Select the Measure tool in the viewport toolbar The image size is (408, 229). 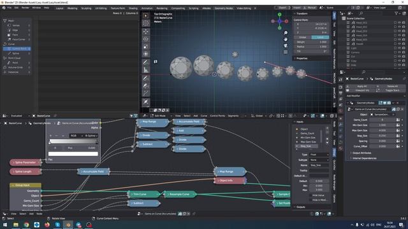[x=146, y=70]
